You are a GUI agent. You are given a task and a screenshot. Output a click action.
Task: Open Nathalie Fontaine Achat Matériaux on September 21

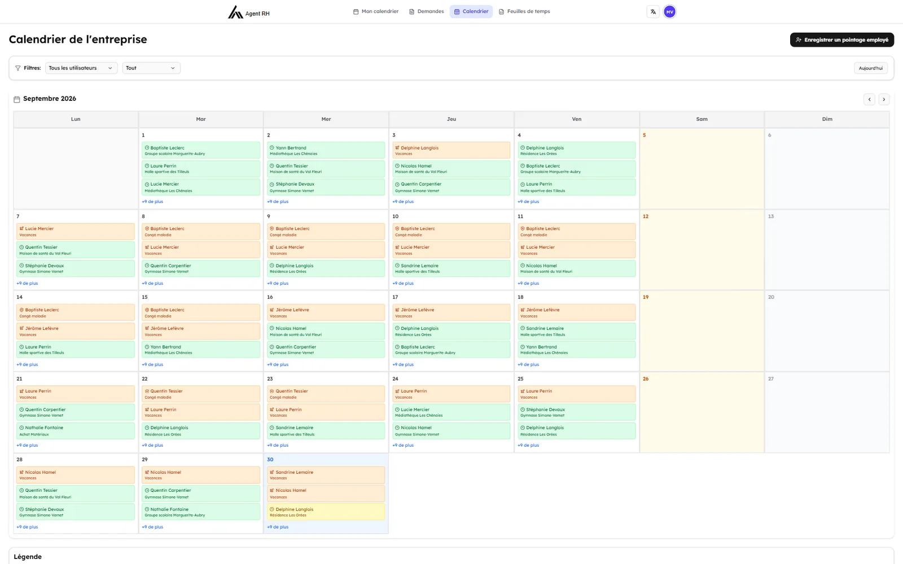tap(76, 431)
